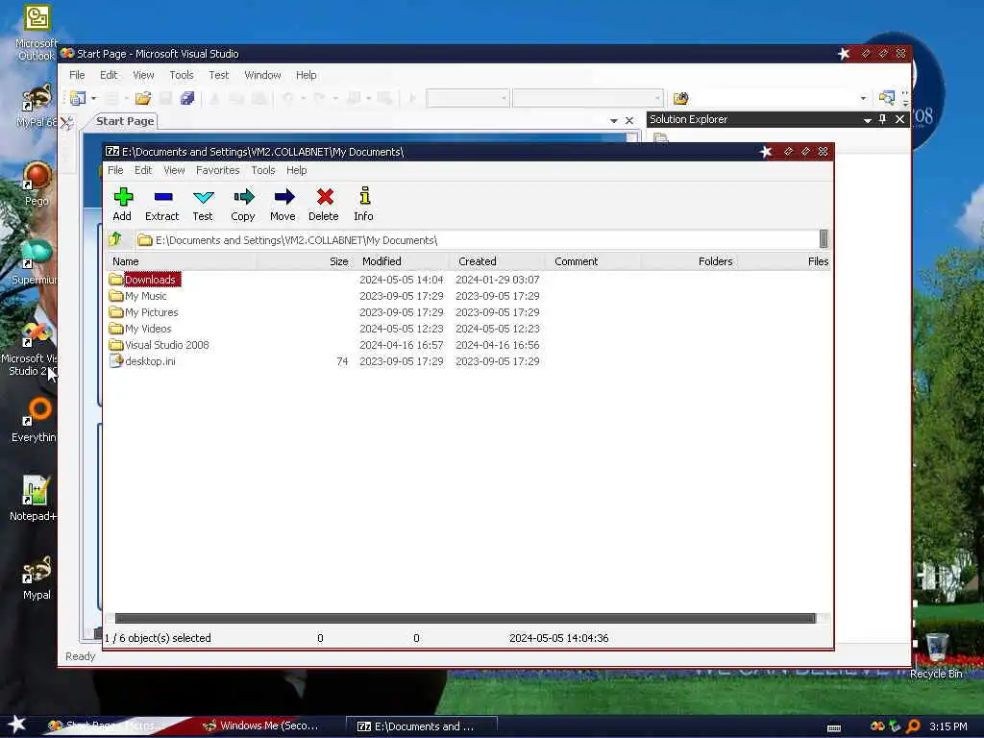Click the red Delete icon

[324, 204]
